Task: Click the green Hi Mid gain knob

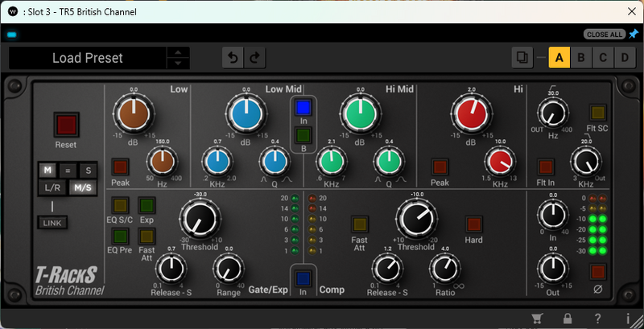Action: point(360,113)
